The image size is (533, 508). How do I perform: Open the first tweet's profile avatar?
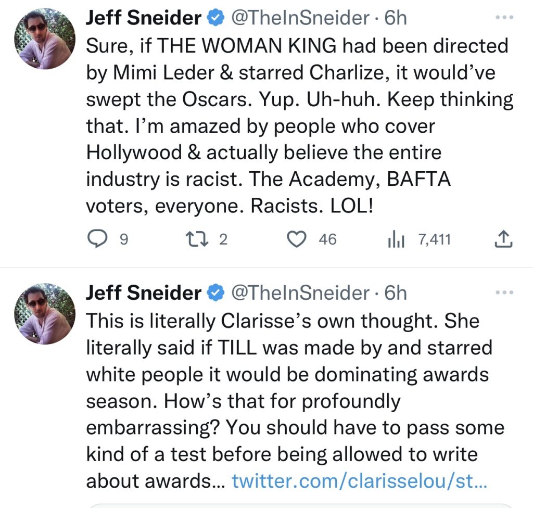[x=44, y=38]
